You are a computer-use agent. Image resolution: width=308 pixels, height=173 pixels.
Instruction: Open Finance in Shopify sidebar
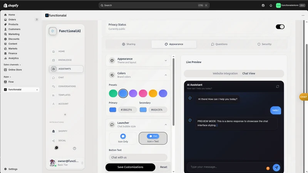(x=13, y=53)
